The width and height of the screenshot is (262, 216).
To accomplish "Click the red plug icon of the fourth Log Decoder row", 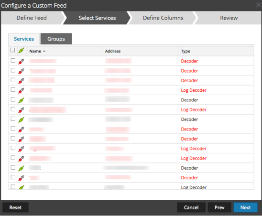I will pyautogui.click(x=21, y=159).
